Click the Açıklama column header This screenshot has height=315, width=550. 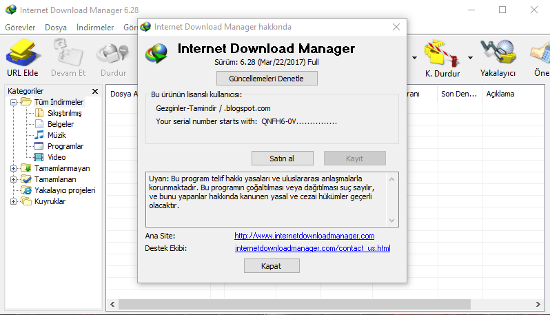click(x=500, y=94)
